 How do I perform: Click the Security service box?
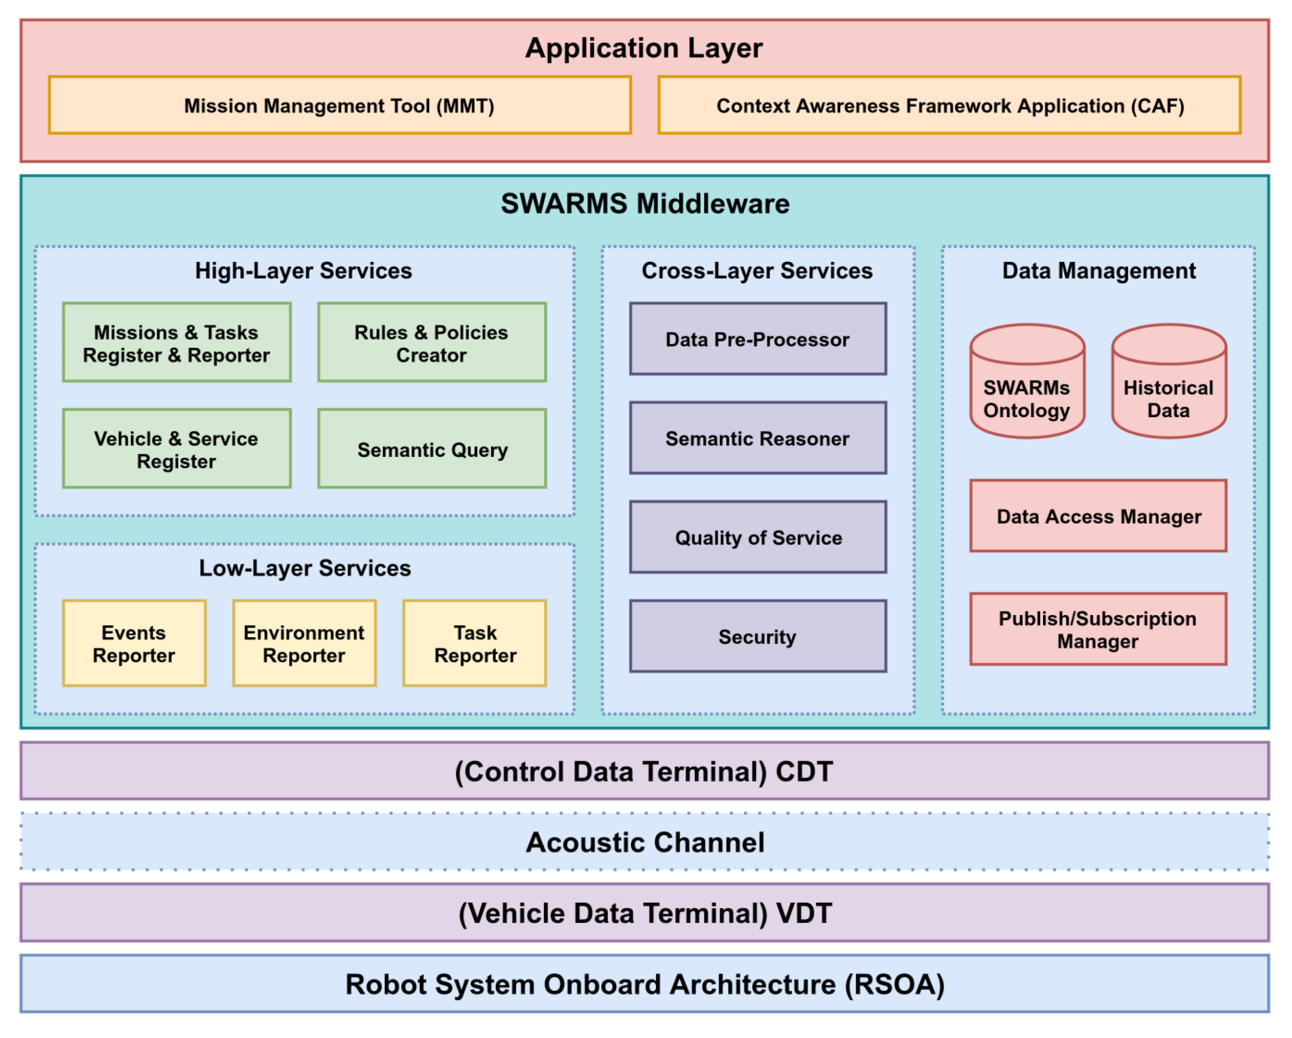point(758,636)
